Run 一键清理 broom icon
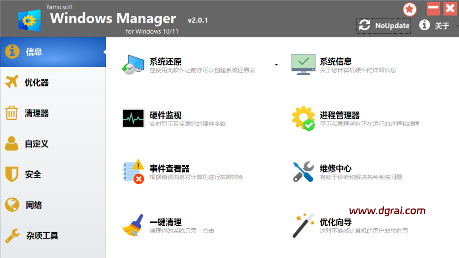 pyautogui.click(x=133, y=225)
